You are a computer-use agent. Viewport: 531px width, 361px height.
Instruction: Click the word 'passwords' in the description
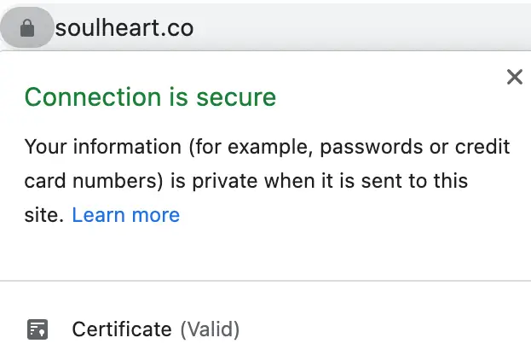click(x=371, y=148)
